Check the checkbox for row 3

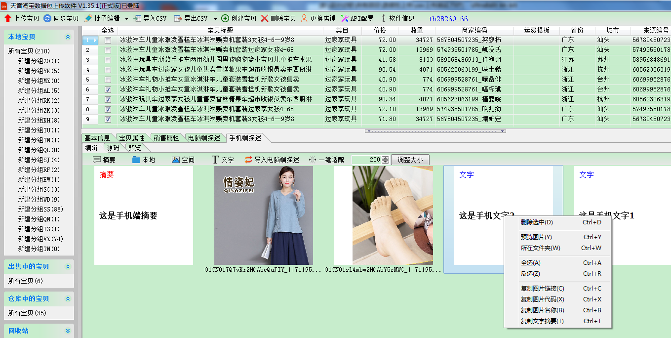(108, 60)
